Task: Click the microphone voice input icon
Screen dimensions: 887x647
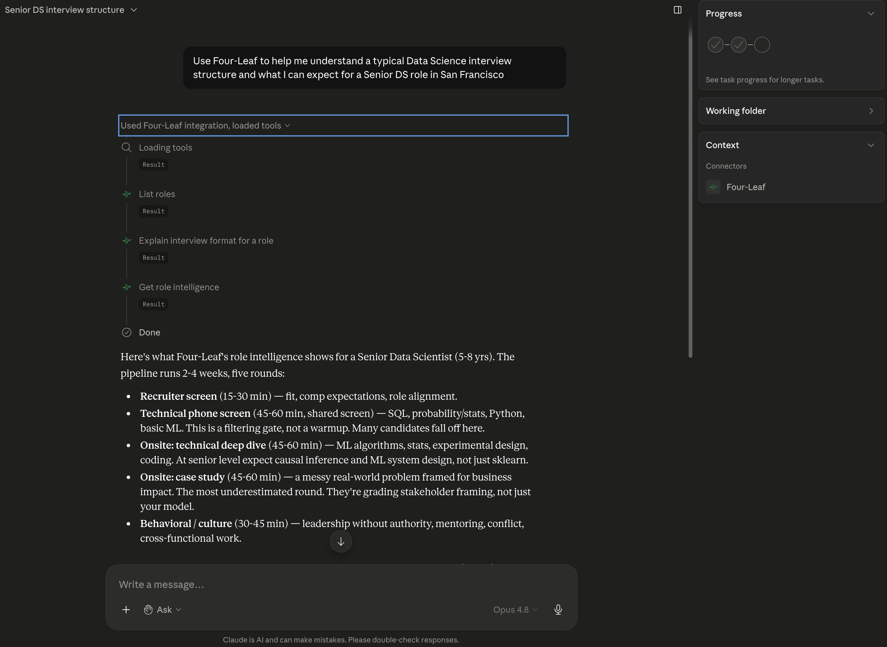Action: tap(559, 610)
